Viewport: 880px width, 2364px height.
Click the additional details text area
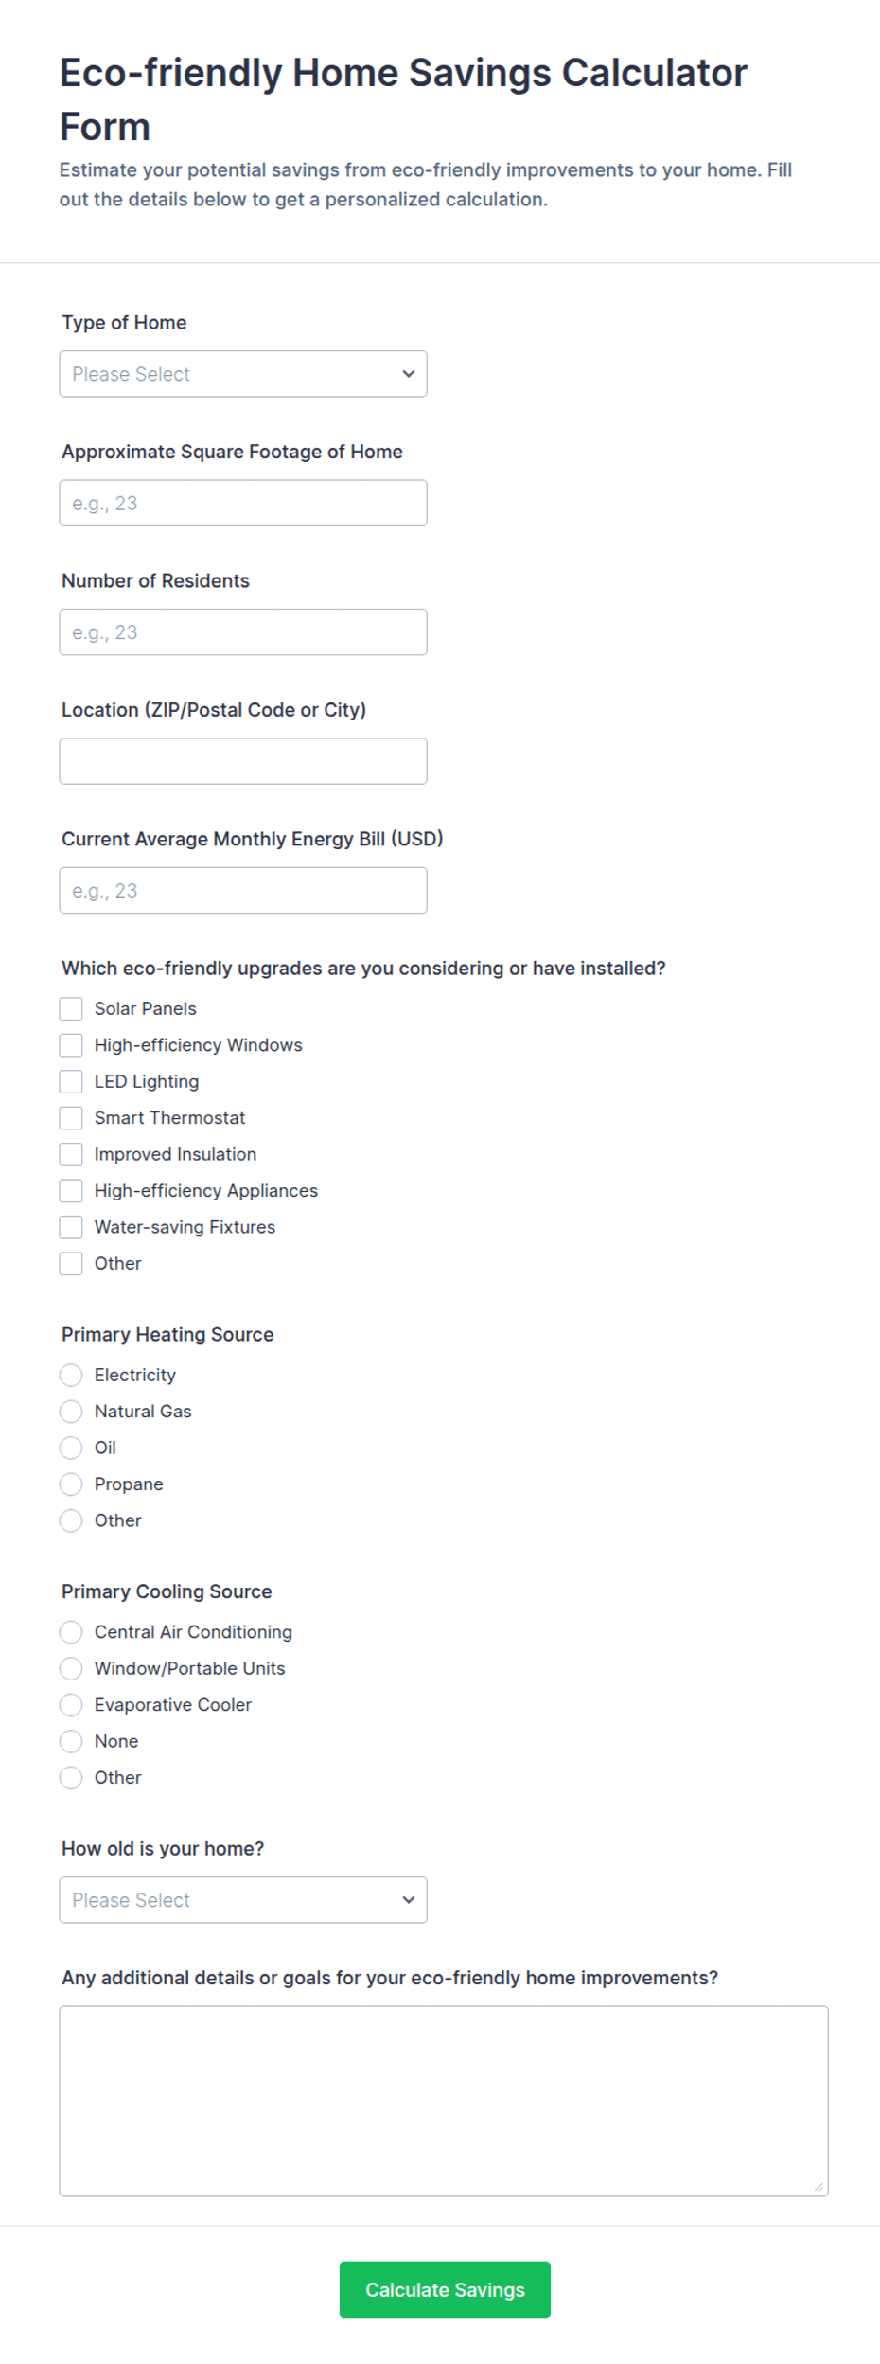[444, 2101]
